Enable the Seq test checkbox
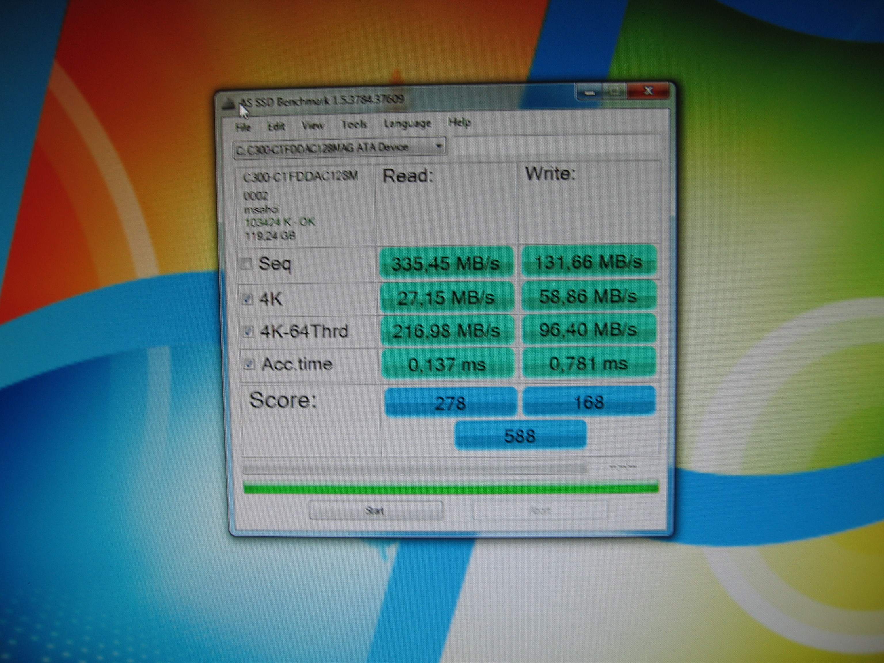Screen dimensions: 884x663 click(x=246, y=264)
